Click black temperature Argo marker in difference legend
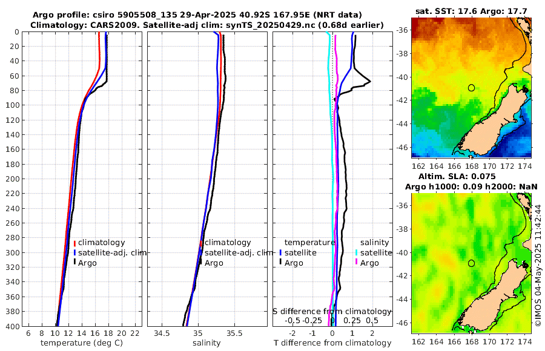This screenshot has width=545, height=351. tap(280, 263)
